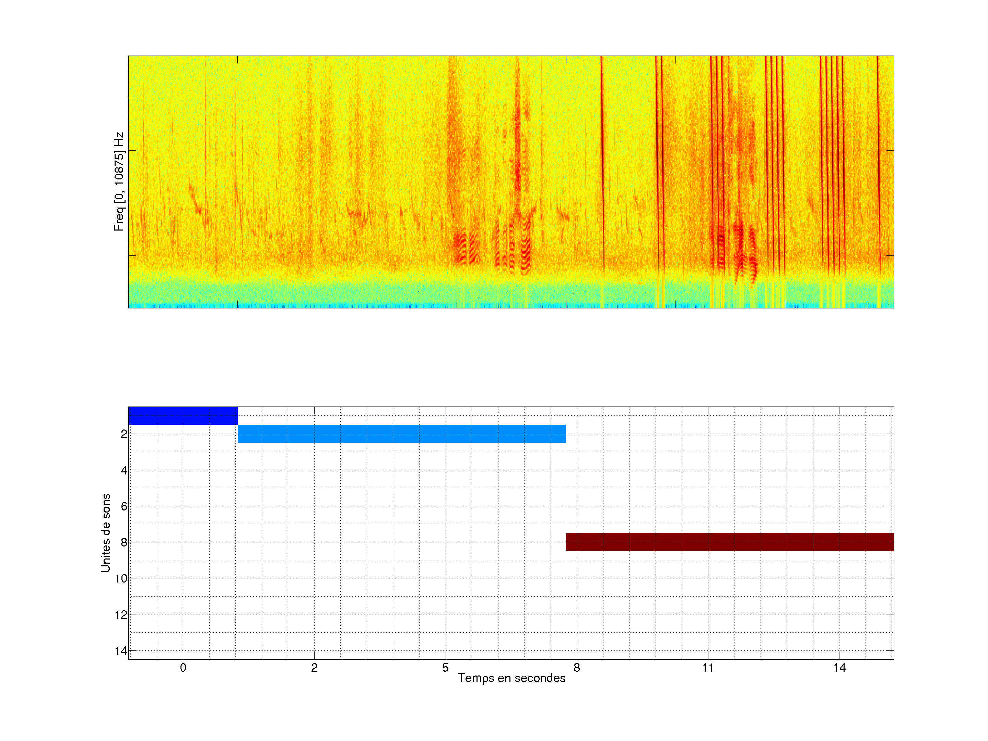Click x-axis tick label 0

coord(183,668)
